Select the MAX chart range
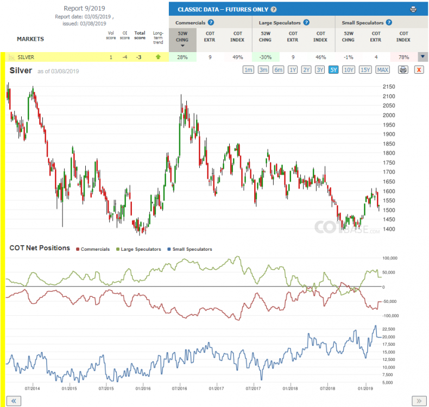Image resolution: width=429 pixels, height=407 pixels. [x=382, y=70]
